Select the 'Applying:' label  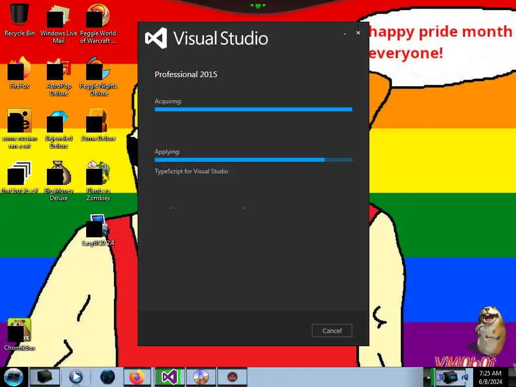167,152
